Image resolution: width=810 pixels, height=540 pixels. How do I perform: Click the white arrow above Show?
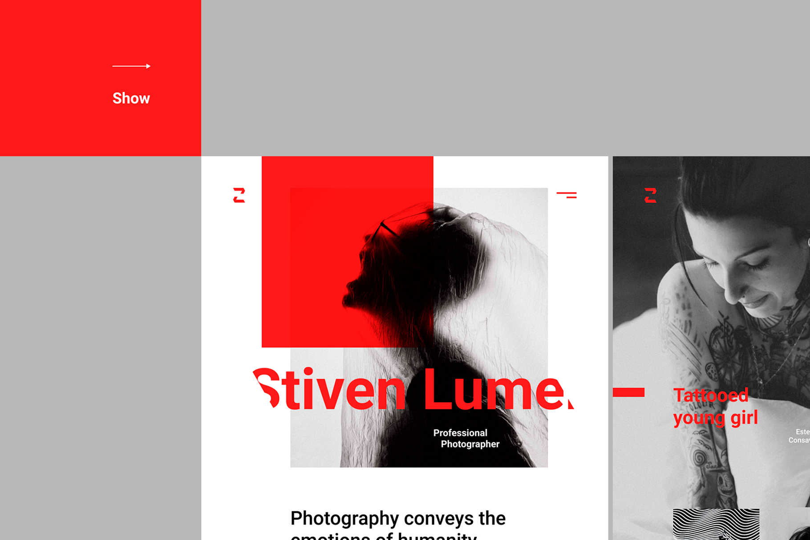[x=131, y=66]
